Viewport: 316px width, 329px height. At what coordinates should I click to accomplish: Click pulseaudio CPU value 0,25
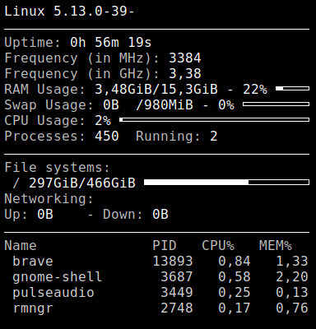coord(235,293)
